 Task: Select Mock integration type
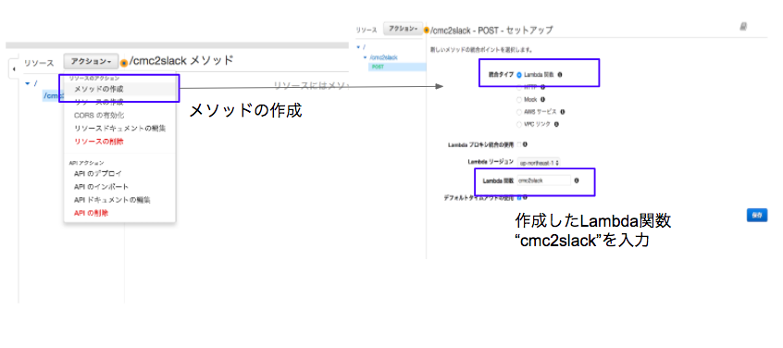click(x=519, y=99)
